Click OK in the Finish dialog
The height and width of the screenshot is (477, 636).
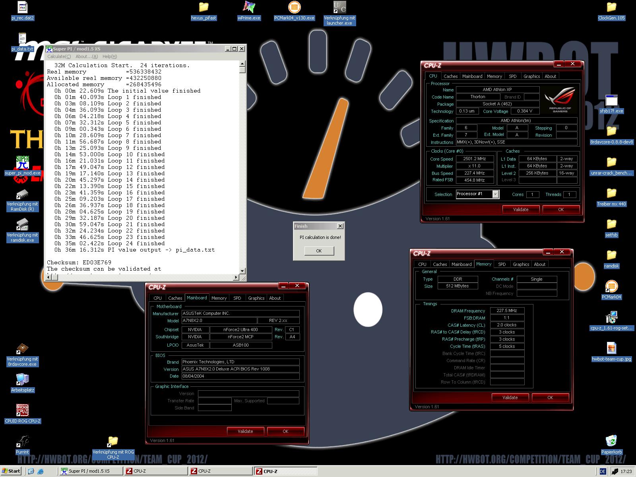pyautogui.click(x=319, y=251)
